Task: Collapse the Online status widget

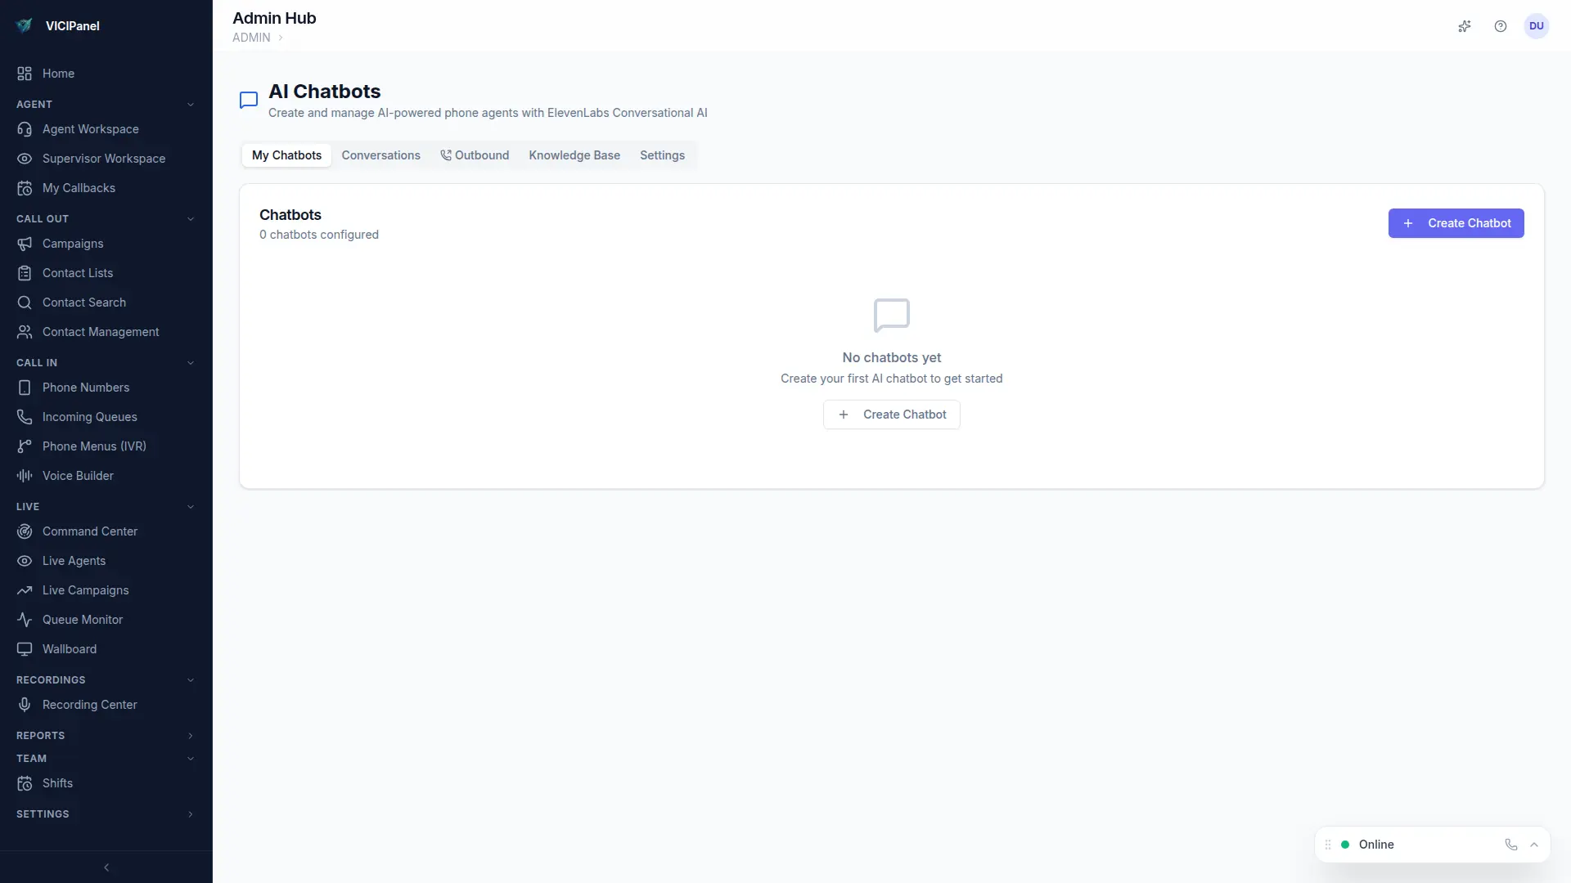Action: click(x=1535, y=845)
